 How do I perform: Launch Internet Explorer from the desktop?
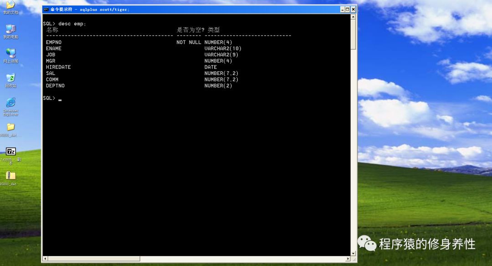tap(10, 105)
